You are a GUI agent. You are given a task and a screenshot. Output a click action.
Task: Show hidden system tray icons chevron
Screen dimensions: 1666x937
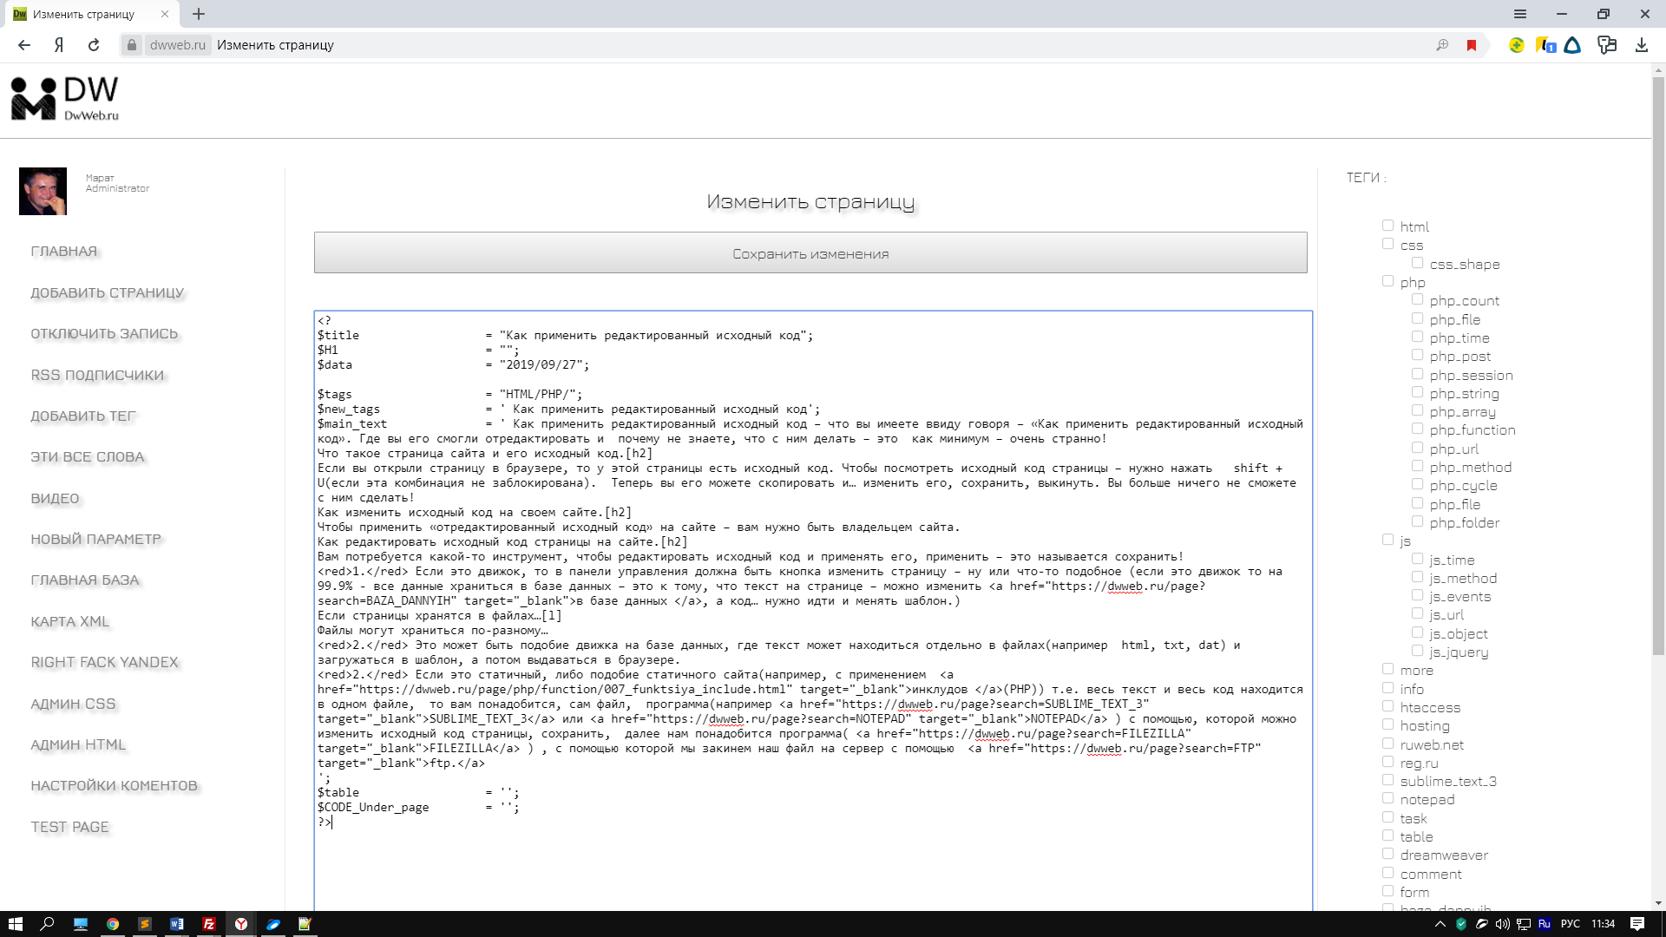(1440, 924)
